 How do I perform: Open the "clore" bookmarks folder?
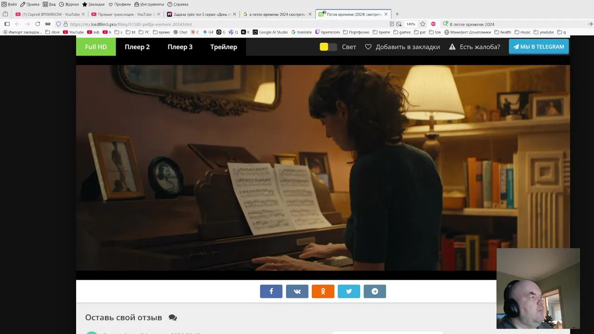52,32
